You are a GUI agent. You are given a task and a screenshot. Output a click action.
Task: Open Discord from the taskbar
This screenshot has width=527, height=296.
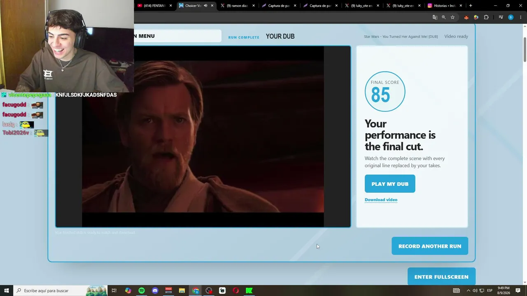(x=155, y=291)
